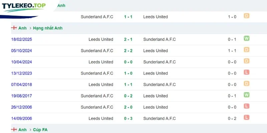Viewport: 267px width, 133px height.
Task: Click Sunderland A.F.C home team on 13/12/2023
Action: pos(97,73)
